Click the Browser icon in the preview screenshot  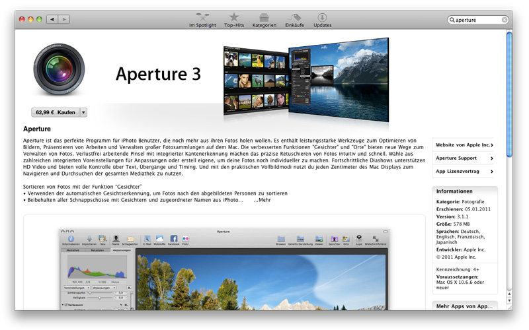pyautogui.click(x=281, y=240)
